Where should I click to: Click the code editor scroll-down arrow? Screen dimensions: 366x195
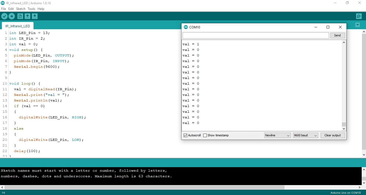(x=364, y=155)
